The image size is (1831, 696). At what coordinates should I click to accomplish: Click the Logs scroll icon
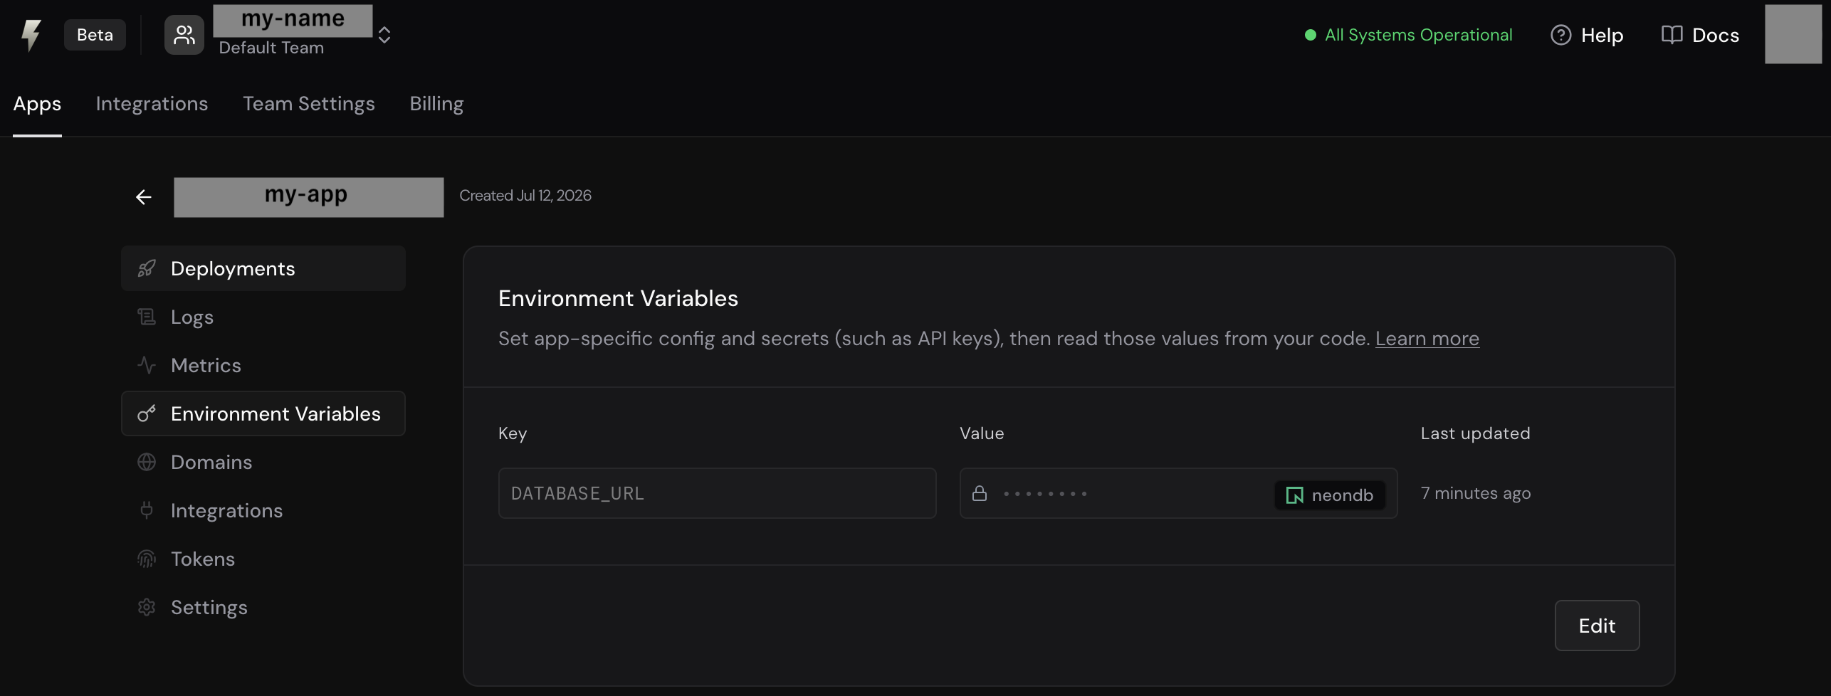point(147,317)
